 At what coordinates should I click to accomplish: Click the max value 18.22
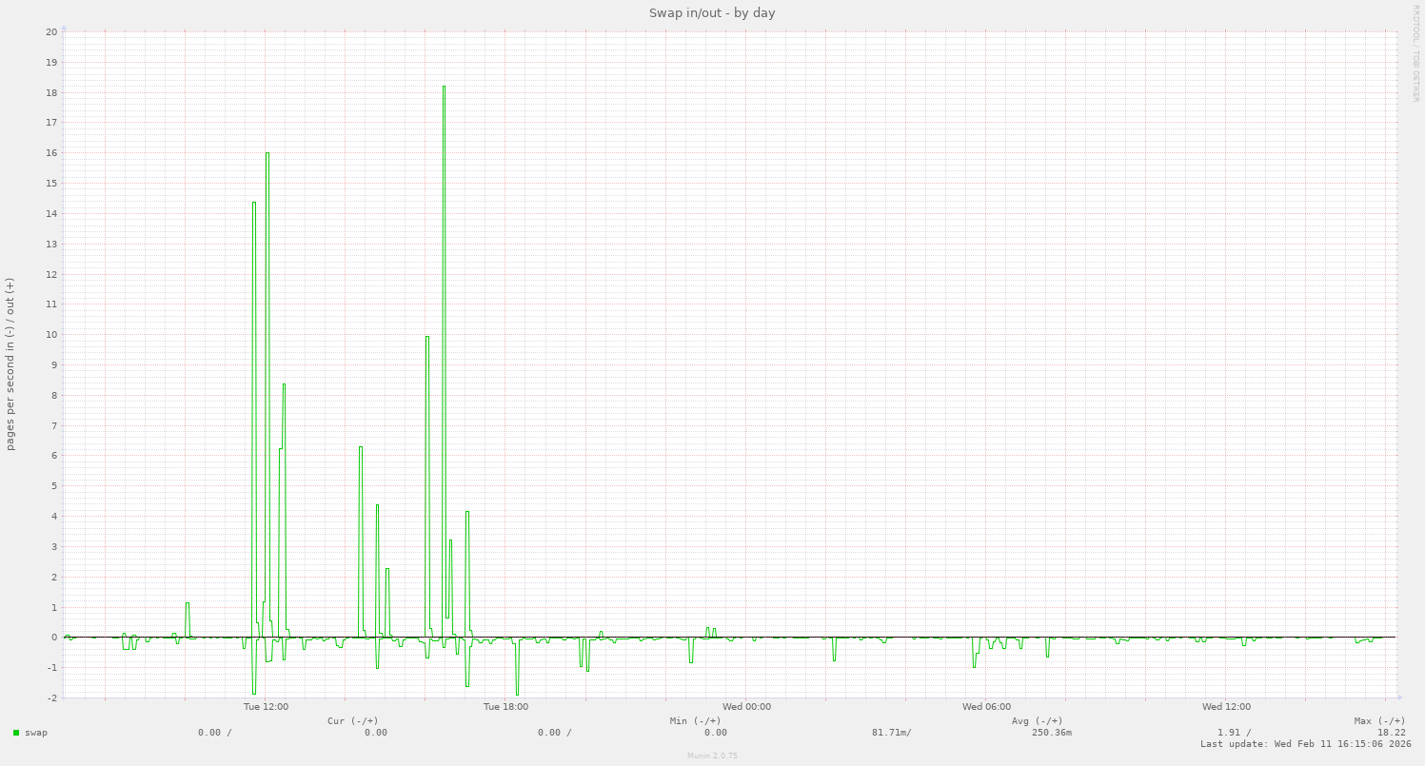1391,733
